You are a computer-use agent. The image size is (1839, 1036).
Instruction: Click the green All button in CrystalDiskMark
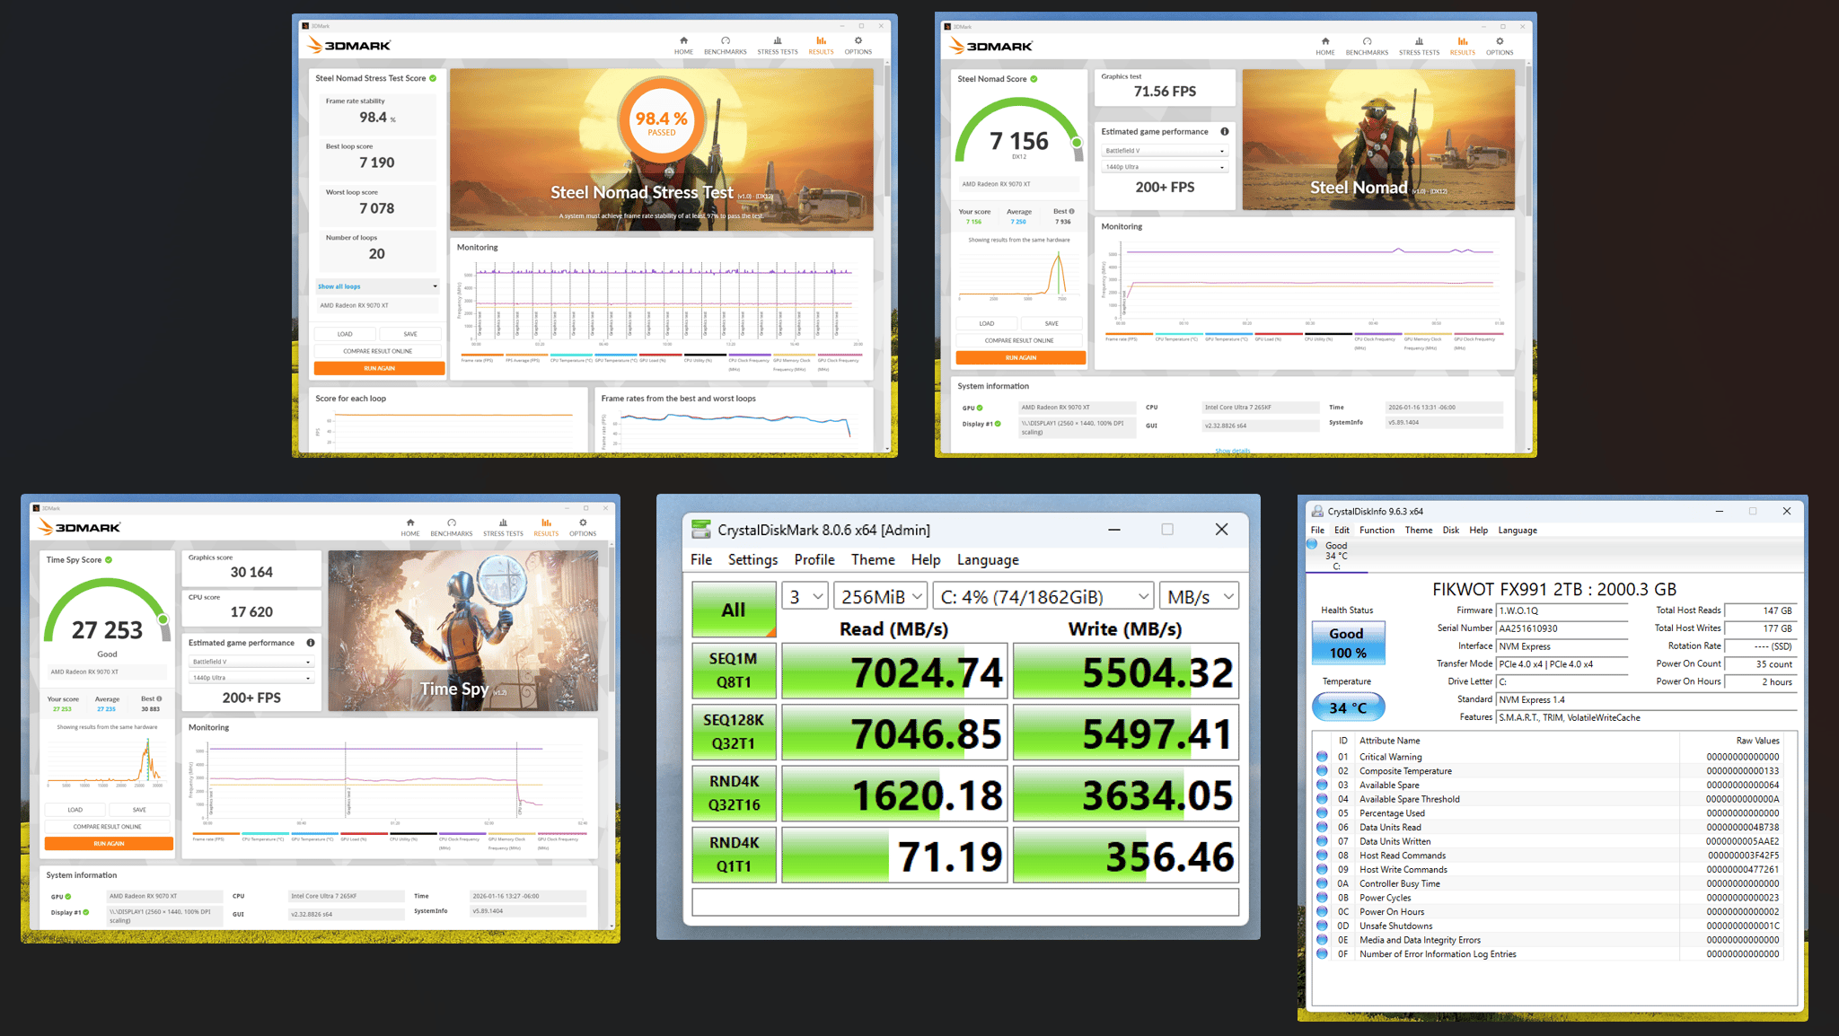point(734,610)
